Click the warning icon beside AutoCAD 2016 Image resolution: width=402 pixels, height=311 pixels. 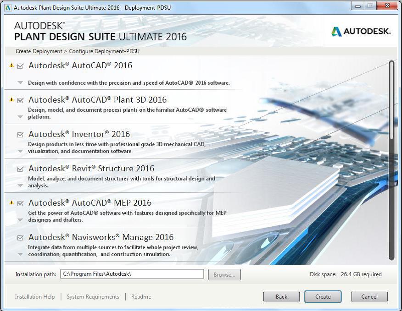pyautogui.click(x=11, y=65)
